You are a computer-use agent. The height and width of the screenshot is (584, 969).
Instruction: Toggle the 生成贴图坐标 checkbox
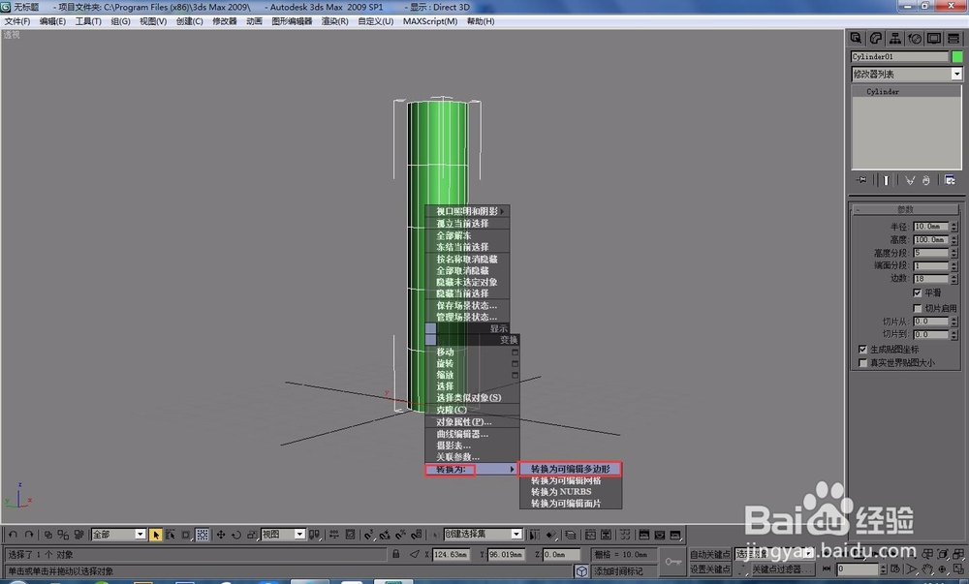point(862,349)
